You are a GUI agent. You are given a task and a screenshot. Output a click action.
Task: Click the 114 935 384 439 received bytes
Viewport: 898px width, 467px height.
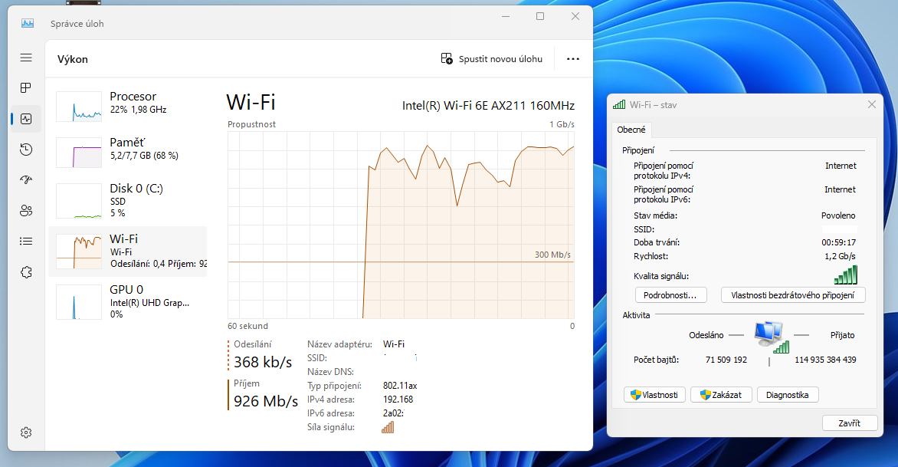tap(825, 360)
